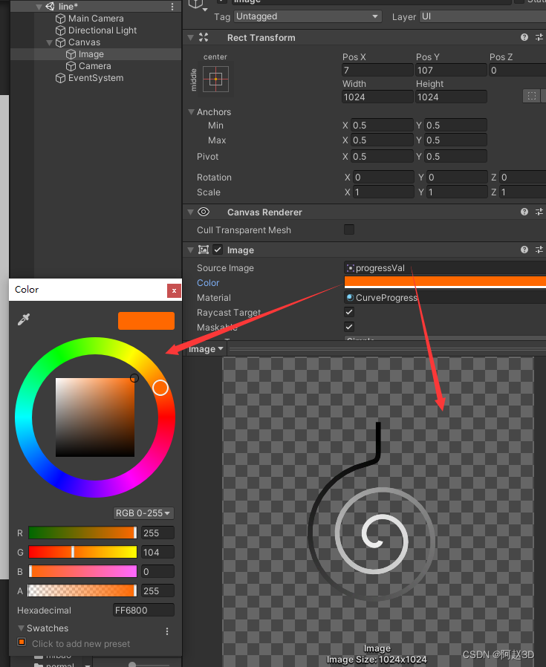Collapse the Anchors section
Screen dimensions: 546x667
click(191, 112)
